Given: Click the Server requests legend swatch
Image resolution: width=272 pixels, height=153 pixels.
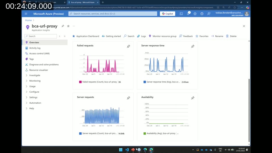Looking at the screenshot, I should (80, 133).
